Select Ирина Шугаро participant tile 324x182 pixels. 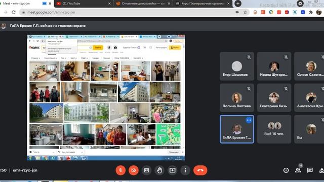tap(274, 66)
